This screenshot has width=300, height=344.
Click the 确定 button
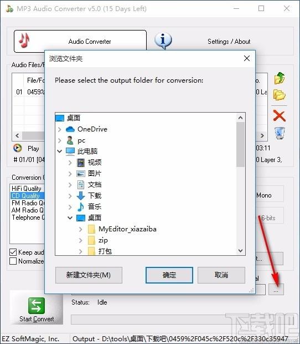tap(169, 275)
